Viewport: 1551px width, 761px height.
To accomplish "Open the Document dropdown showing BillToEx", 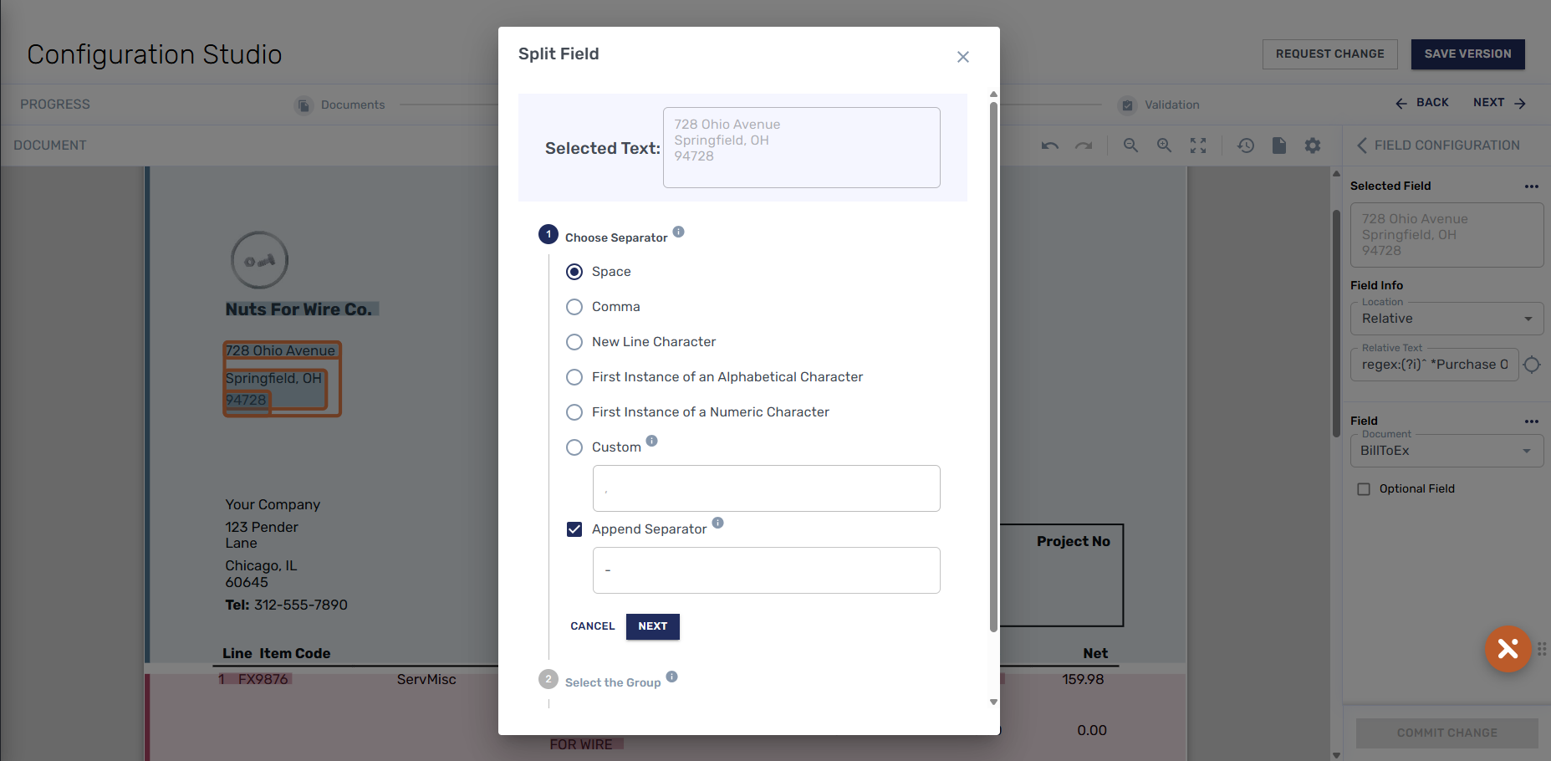I will point(1446,451).
